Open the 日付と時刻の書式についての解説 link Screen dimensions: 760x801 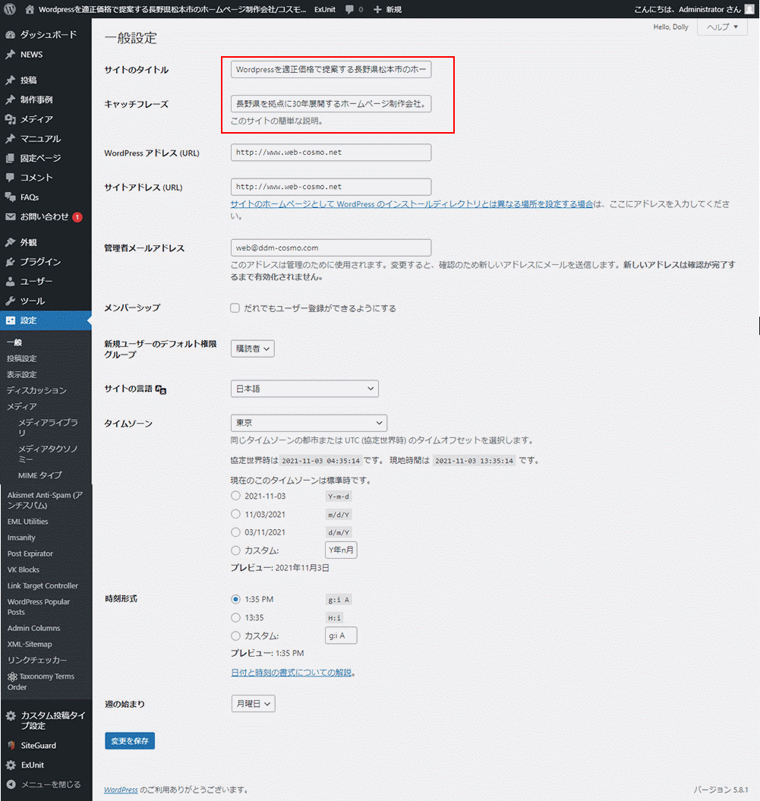click(292, 673)
